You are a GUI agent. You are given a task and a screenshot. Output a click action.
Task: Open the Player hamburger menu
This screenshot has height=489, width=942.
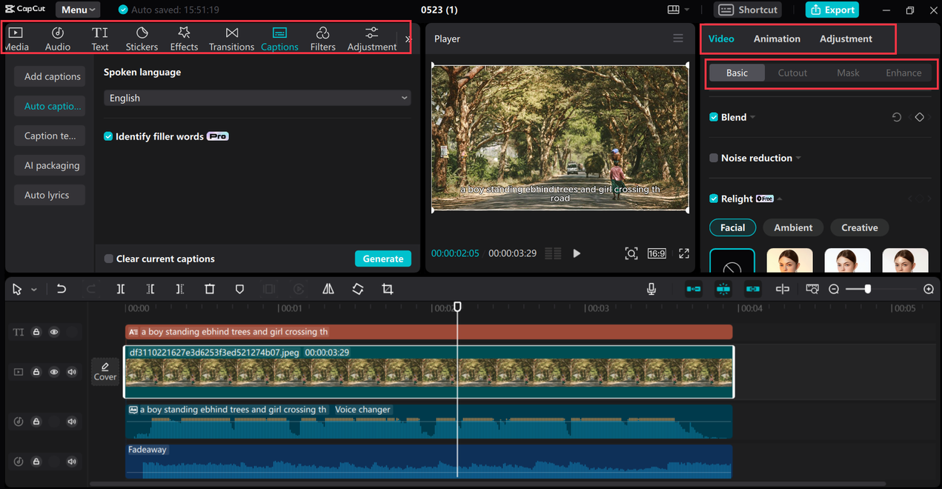pyautogui.click(x=678, y=39)
